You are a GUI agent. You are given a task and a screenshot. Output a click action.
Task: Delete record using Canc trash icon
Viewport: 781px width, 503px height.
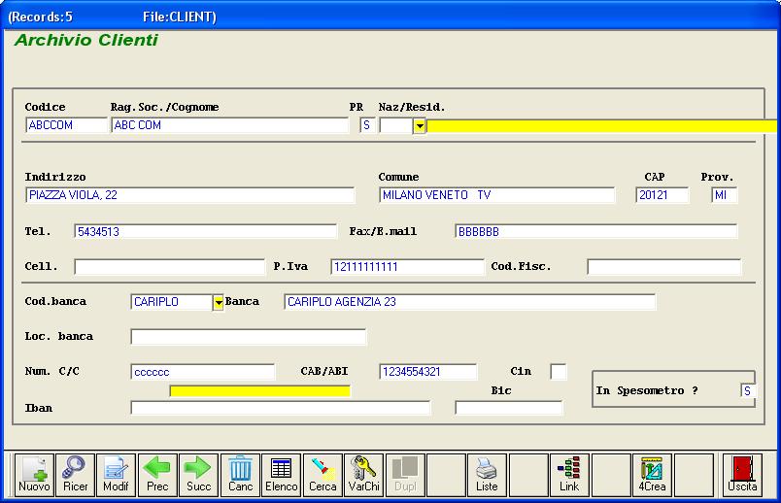(x=240, y=475)
